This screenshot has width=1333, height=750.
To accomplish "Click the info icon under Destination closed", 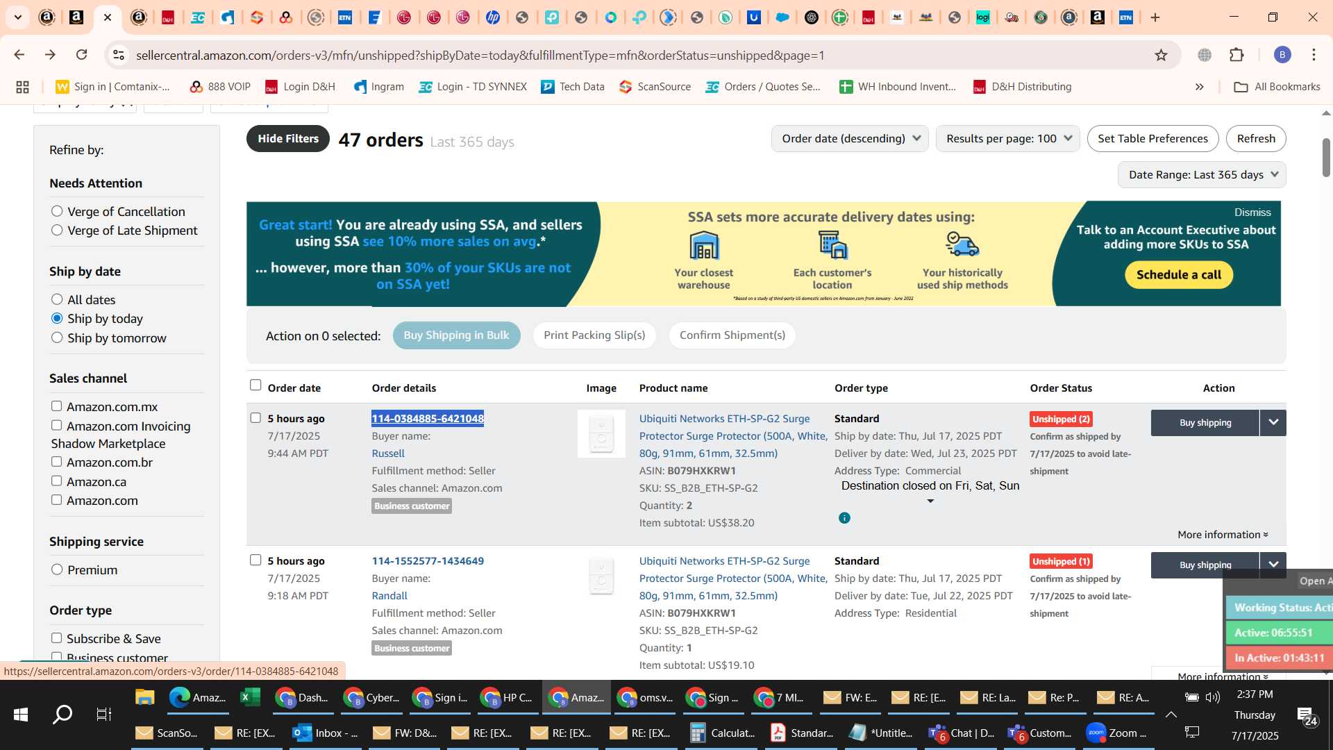I will (844, 518).
